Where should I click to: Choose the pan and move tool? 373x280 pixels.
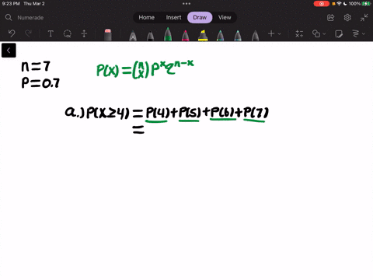(84, 33)
